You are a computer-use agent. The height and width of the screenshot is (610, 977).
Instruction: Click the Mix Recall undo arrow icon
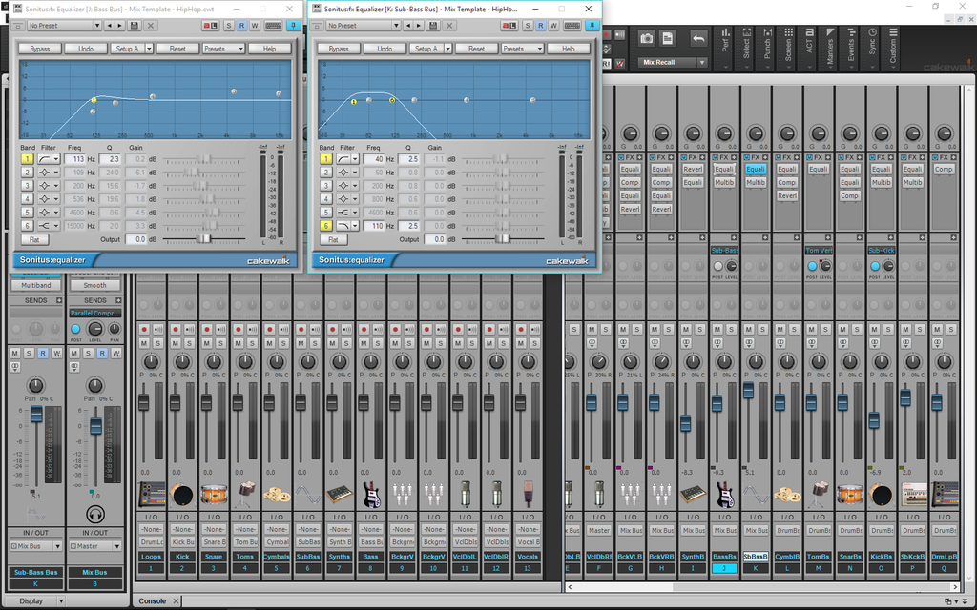698,38
